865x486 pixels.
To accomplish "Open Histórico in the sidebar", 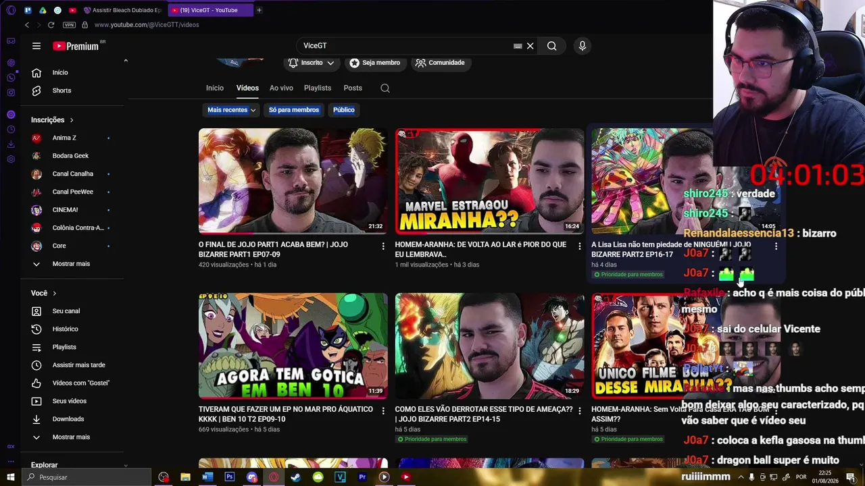I will tap(72, 329).
